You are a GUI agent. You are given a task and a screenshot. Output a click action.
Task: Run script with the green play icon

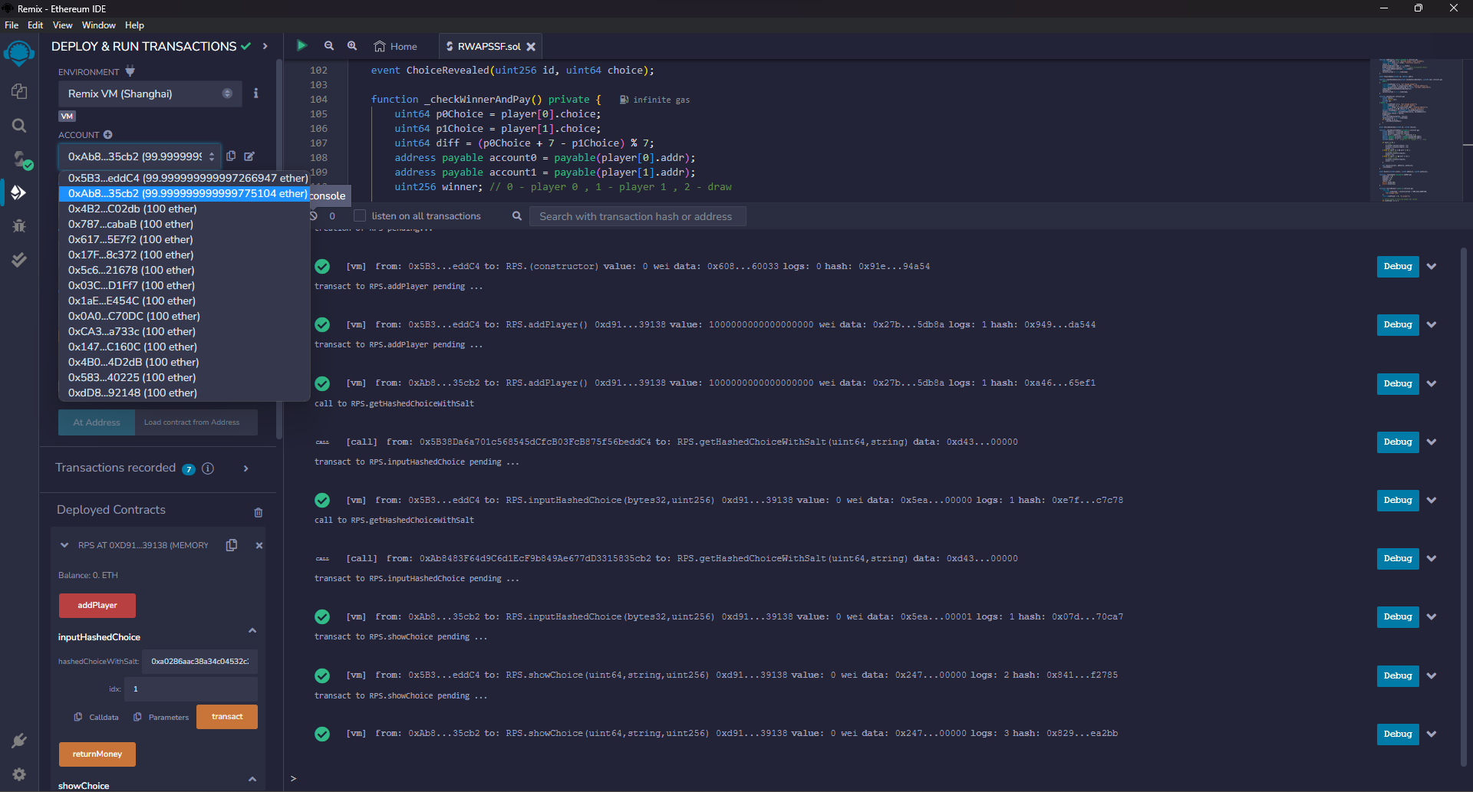click(x=302, y=46)
